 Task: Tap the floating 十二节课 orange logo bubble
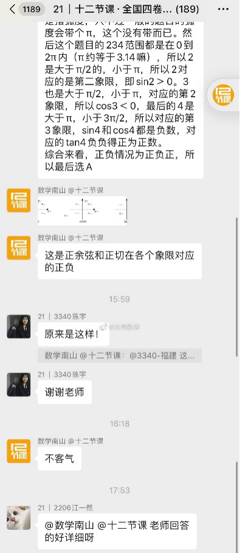[223, 95]
